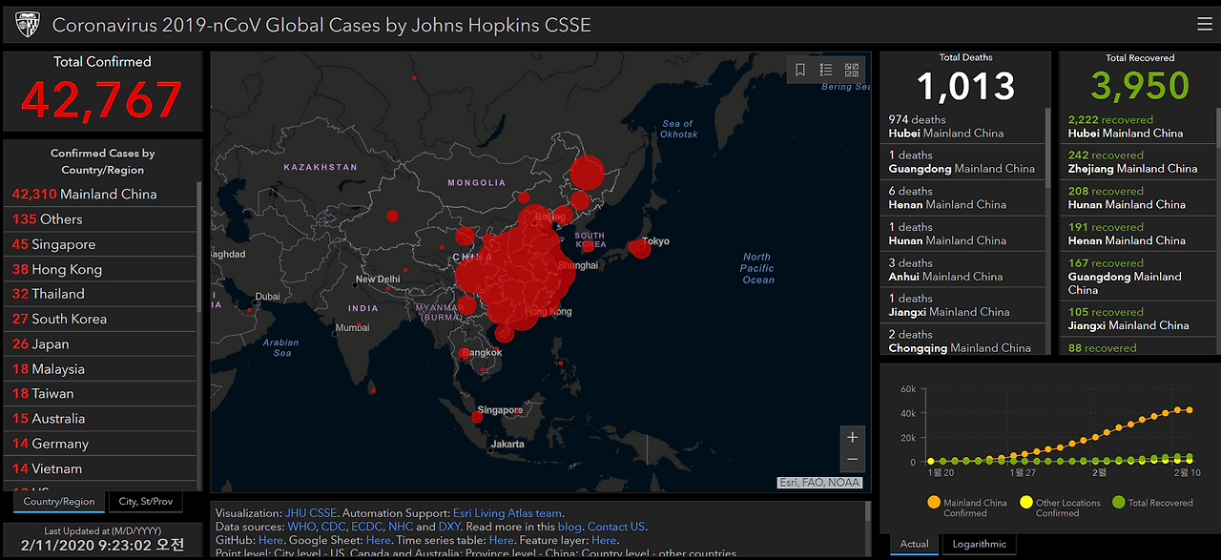Toggle Total Recovered green legend marker
1221x560 pixels.
(x=1118, y=502)
